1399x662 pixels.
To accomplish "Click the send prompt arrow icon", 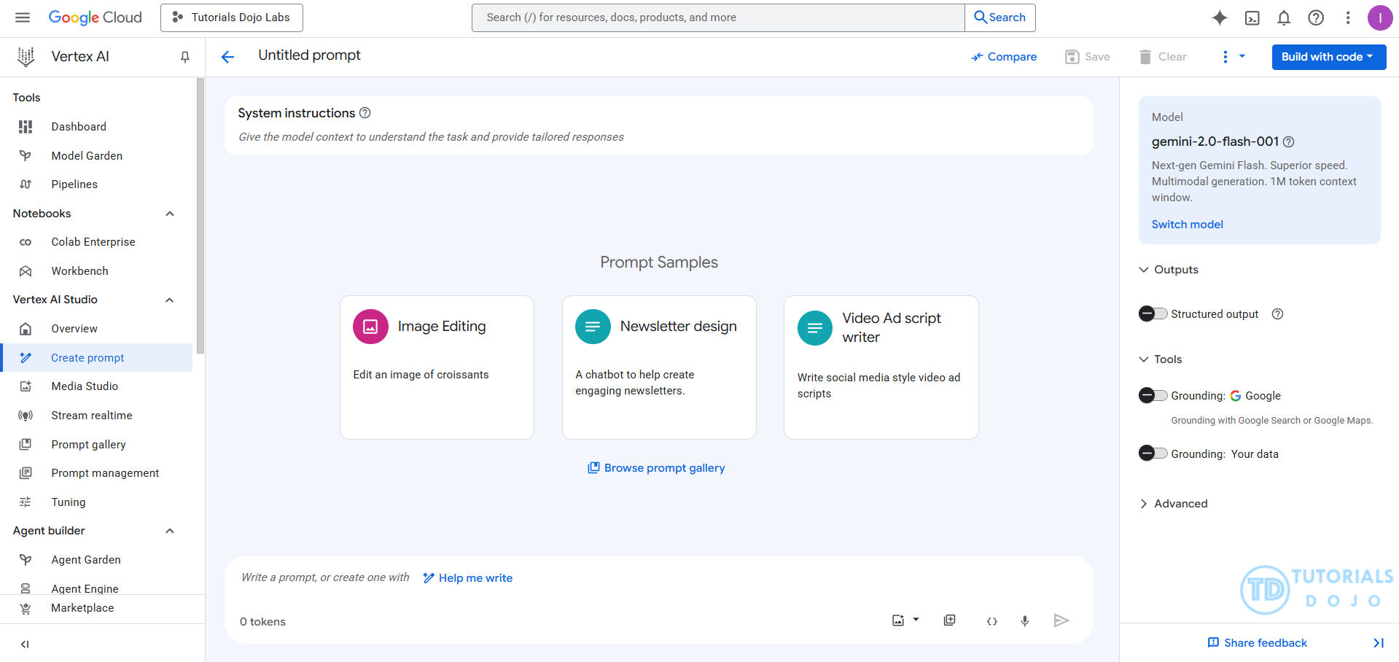I will 1061,620.
